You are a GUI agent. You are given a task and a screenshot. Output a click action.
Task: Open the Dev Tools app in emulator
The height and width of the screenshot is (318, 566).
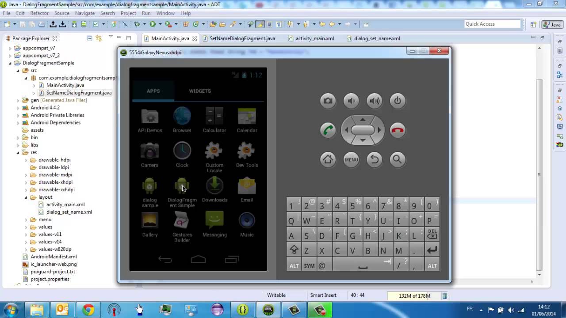[x=247, y=155]
